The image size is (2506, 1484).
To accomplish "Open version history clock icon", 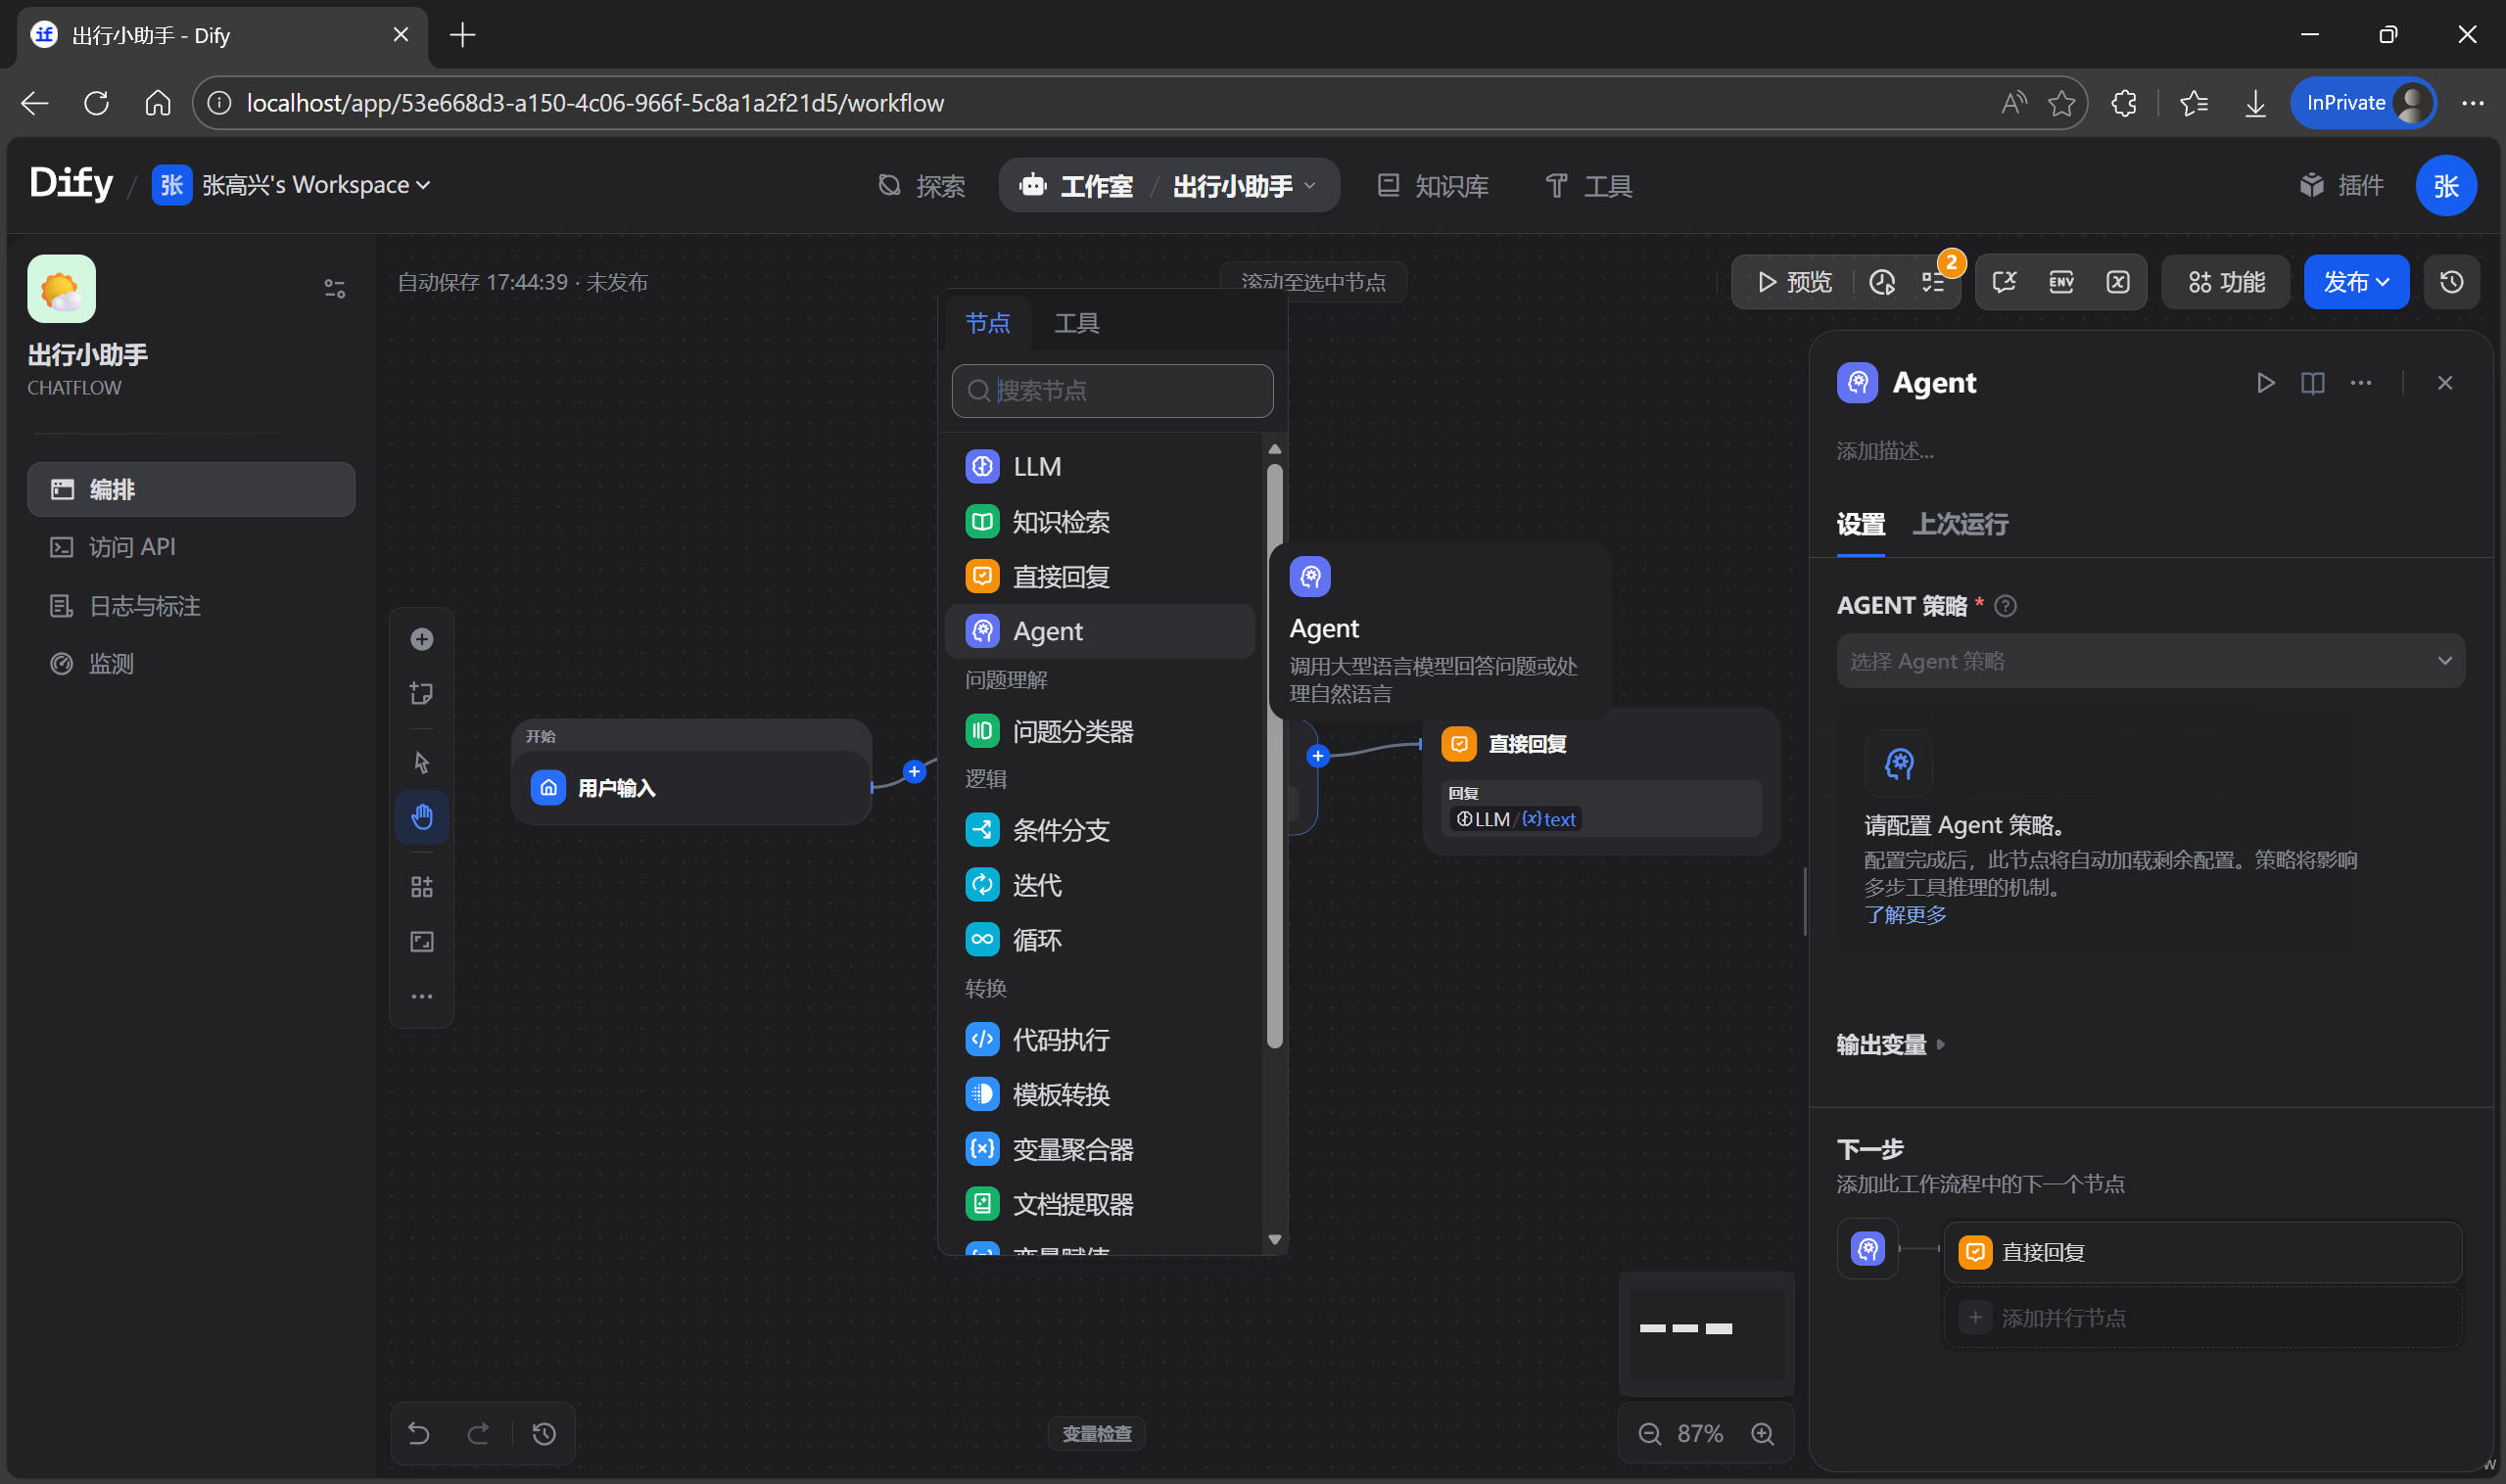I will click(2451, 282).
